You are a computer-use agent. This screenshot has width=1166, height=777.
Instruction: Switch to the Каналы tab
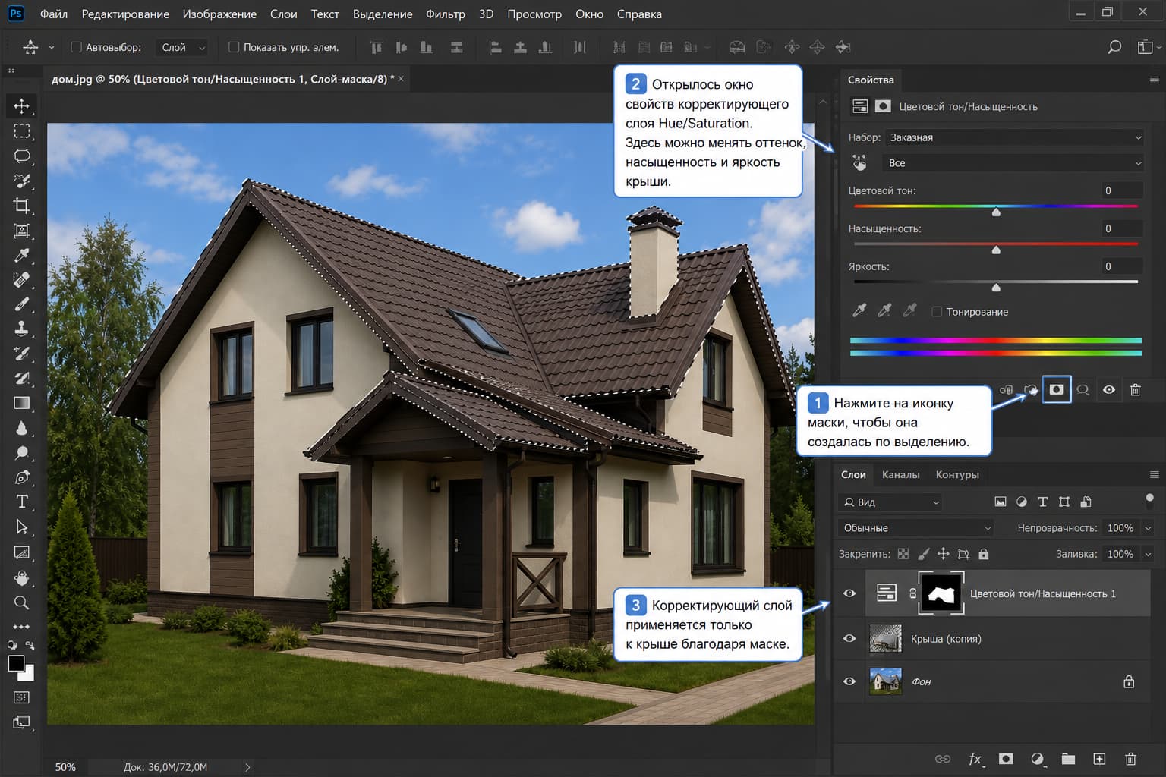click(900, 475)
